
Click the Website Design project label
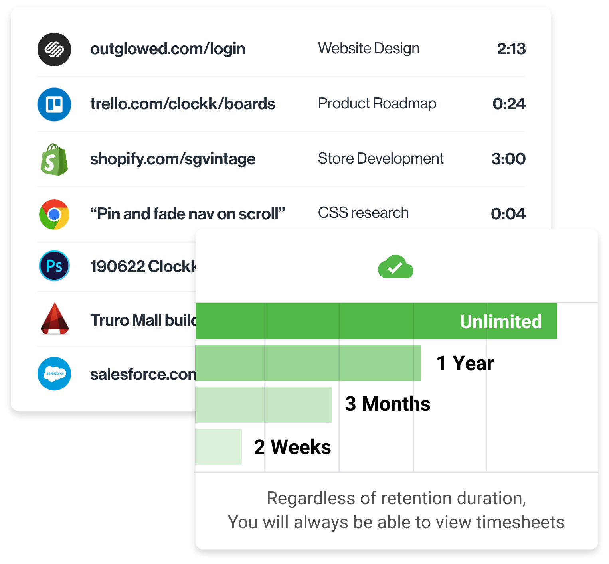[368, 49]
